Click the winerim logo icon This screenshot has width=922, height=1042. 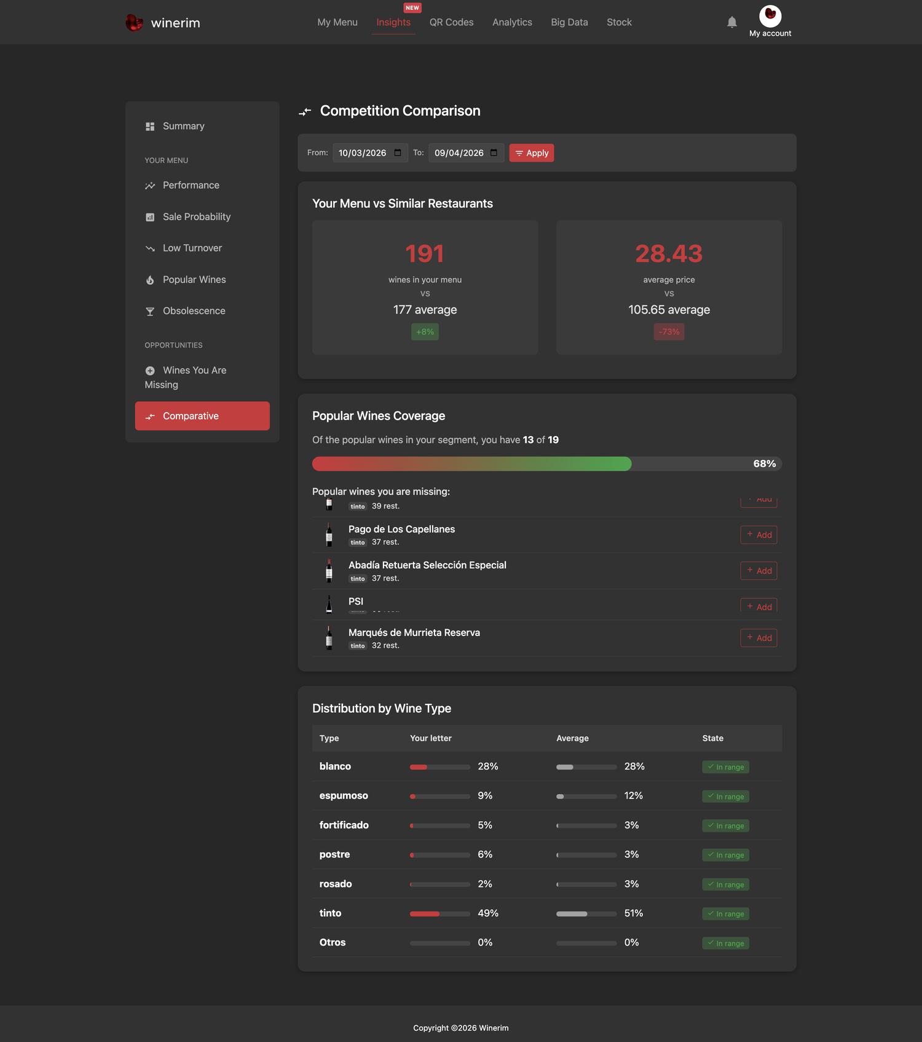coord(134,23)
